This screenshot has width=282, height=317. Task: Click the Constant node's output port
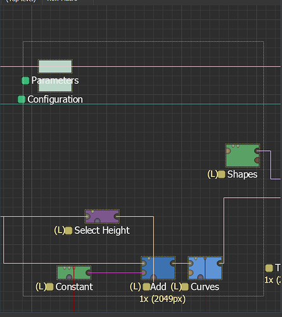coord(89,273)
